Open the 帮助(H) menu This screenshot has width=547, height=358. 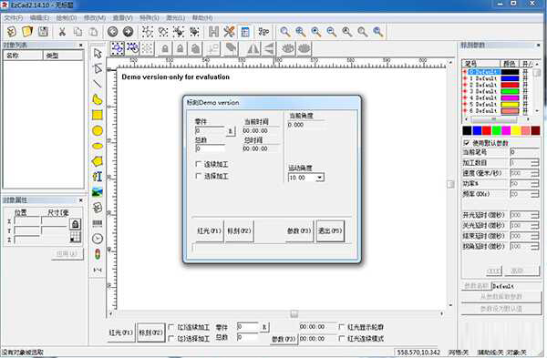[x=202, y=18]
